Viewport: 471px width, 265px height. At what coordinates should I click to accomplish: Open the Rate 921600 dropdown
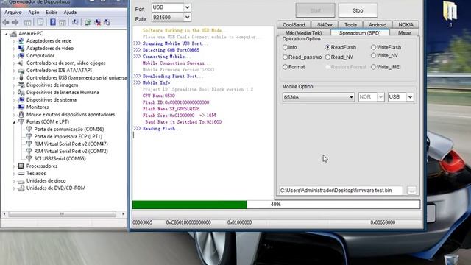[x=187, y=18]
